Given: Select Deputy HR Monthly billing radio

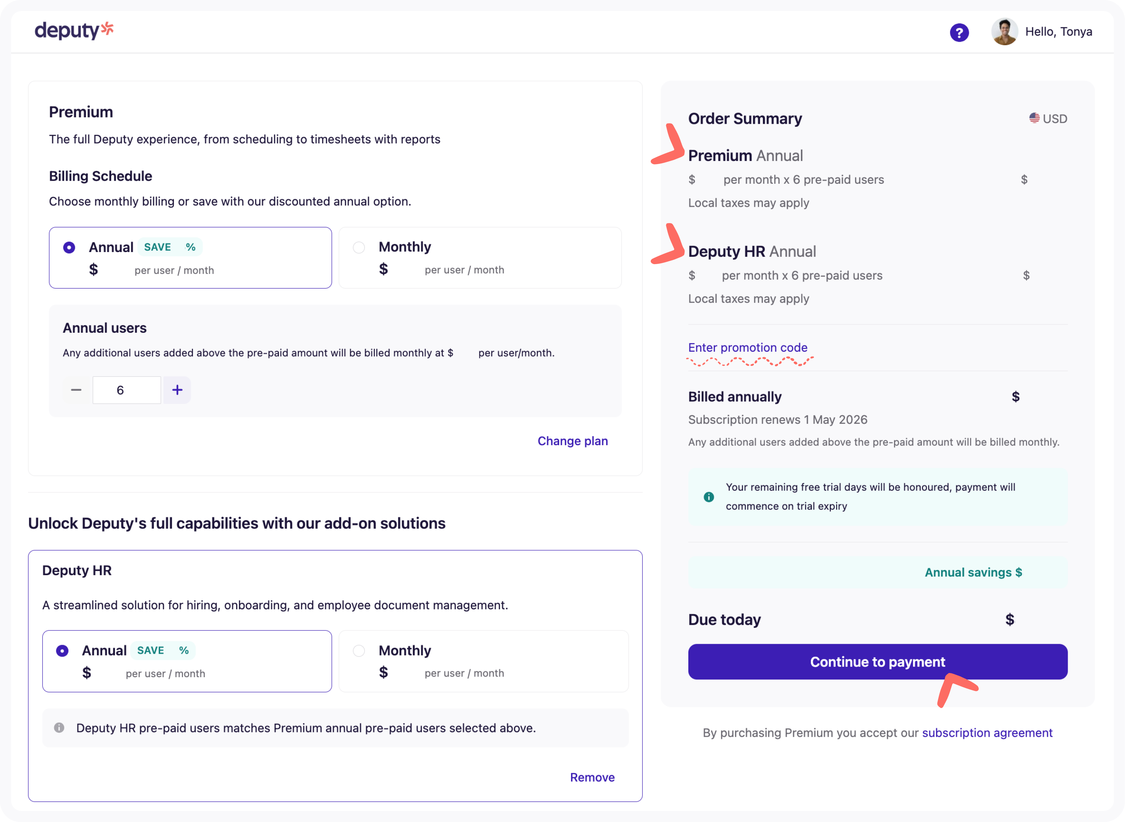Looking at the screenshot, I should click(x=359, y=651).
